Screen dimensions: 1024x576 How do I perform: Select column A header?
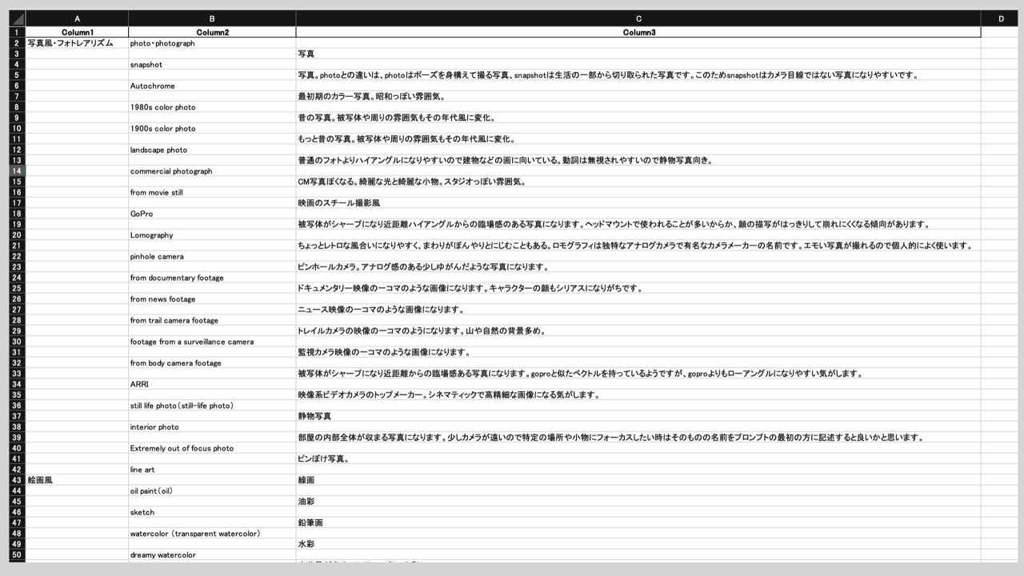point(77,18)
